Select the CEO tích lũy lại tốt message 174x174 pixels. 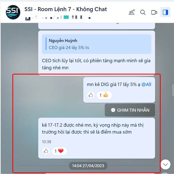coord(96,64)
